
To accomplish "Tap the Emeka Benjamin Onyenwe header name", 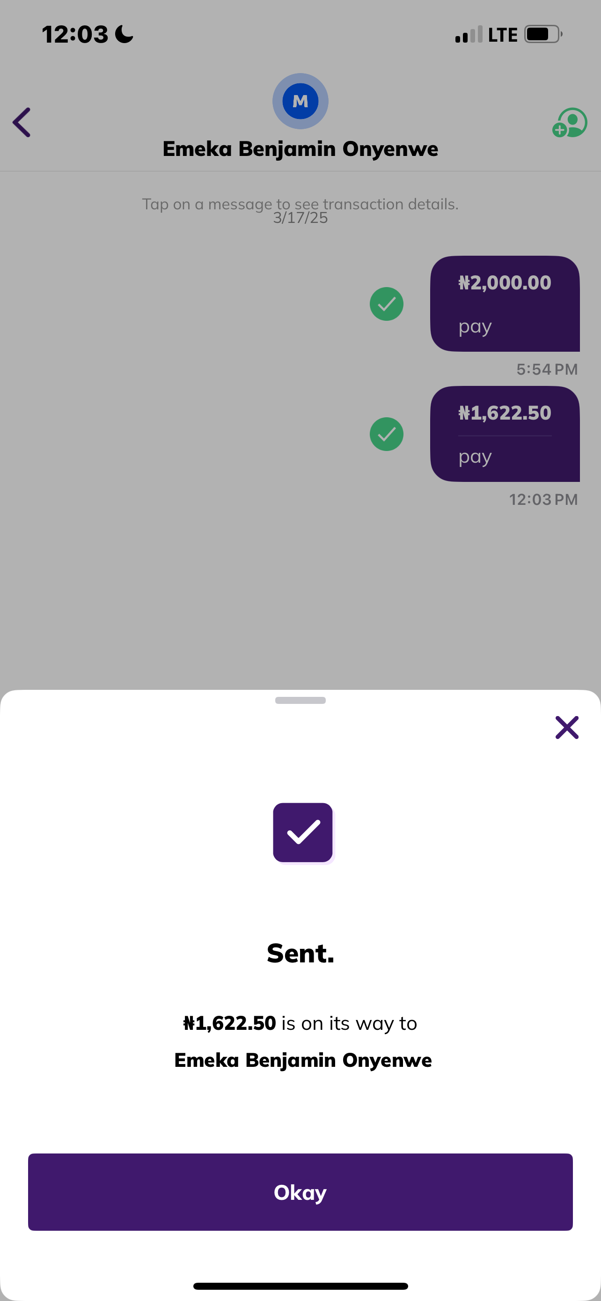I will (300, 149).
